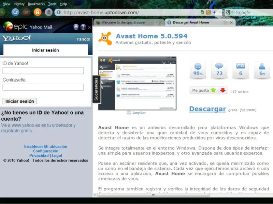This screenshot has height=204, width=273.
Task: Click the 6 screenshots camera icon
Action: [241, 70]
